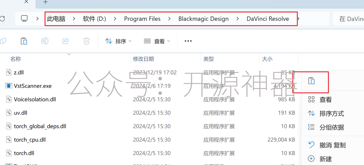The image size is (364, 165).
Task: Click the VoiceIsolation.dll file icon
Action: tap(8, 99)
